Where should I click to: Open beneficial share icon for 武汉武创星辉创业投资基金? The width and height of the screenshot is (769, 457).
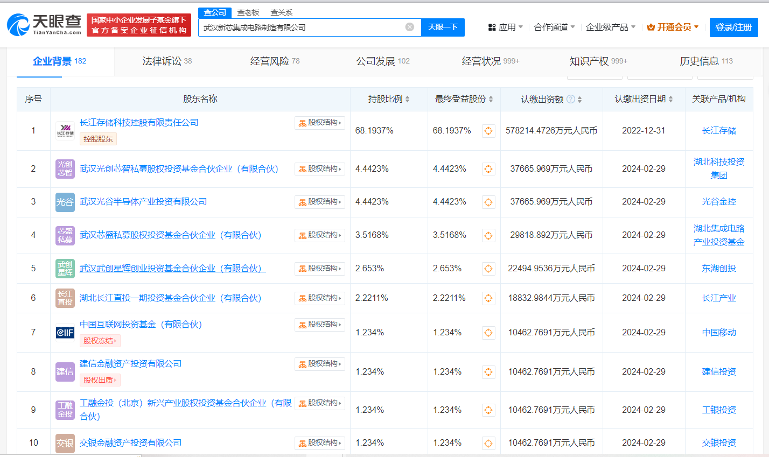coord(488,269)
